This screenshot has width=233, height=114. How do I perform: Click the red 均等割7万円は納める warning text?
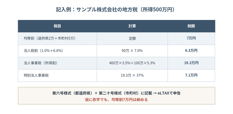pyautogui.click(x=116, y=100)
